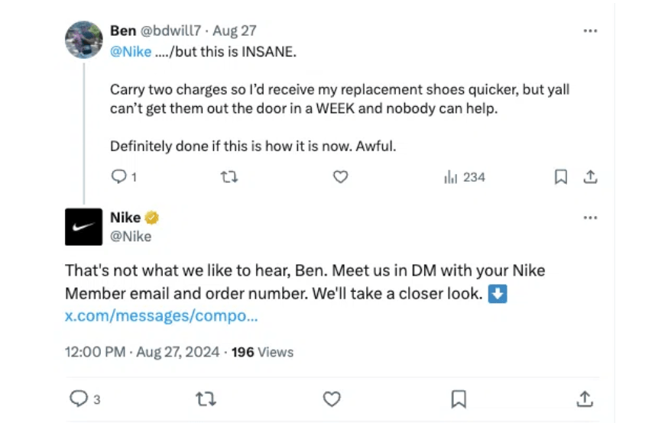Repost Ben's tweet
This screenshot has width=655, height=426.
(x=229, y=177)
